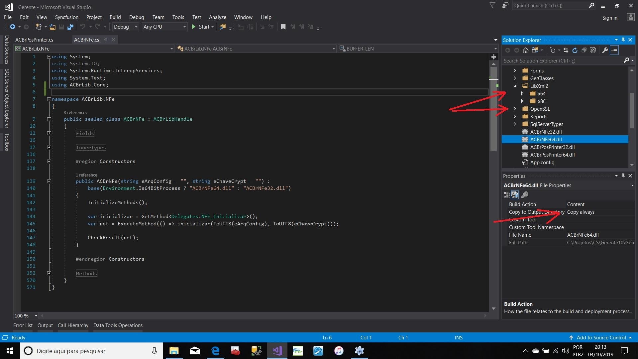
Task: Open the Error List tab
Action: coord(23,325)
